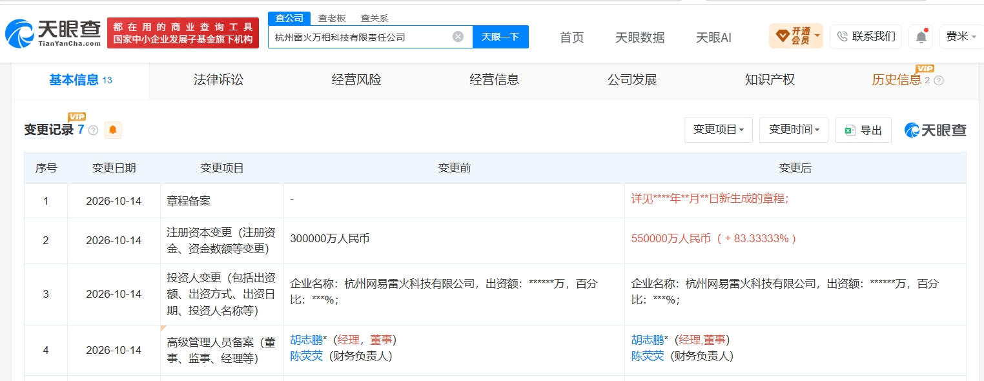
Task: Open 胡志鹏 link in 变更后 column
Action: point(648,340)
